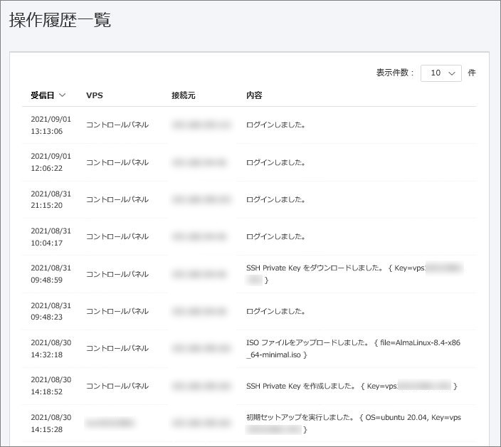Click ログインしました in the 12:06:22 row
Screen dimensions: 501x447
pos(275,162)
